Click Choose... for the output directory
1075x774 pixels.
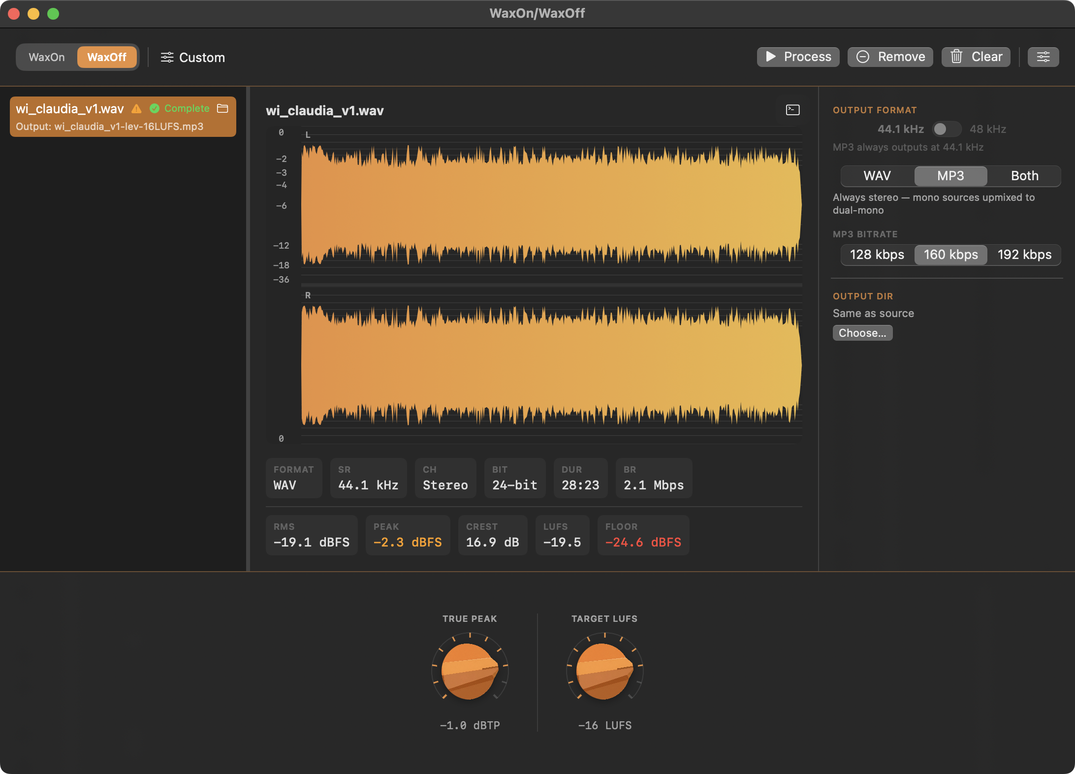[x=862, y=333]
